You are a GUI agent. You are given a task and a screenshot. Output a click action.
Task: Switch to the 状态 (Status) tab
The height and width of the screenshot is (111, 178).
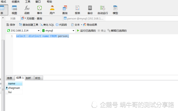(38, 78)
